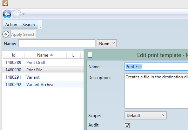188x130 pixels.
Task: Select the Variant row with id 1480291
Action: pyautogui.click(x=43, y=77)
